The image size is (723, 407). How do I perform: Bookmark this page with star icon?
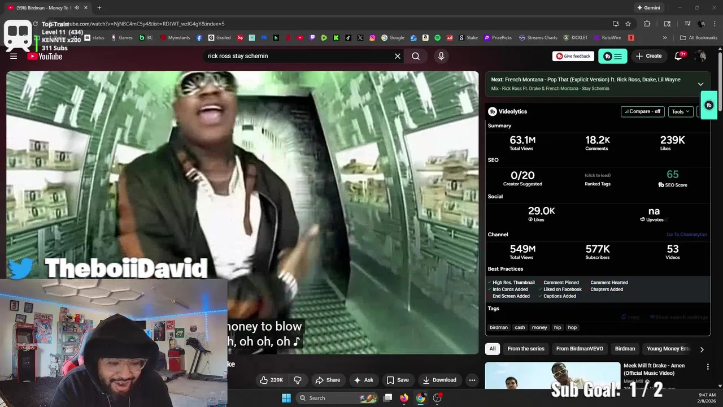[x=628, y=24]
